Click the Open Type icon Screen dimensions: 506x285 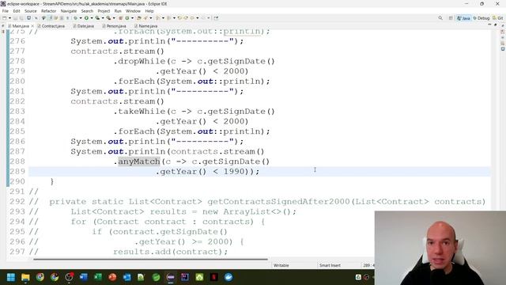click(139, 18)
